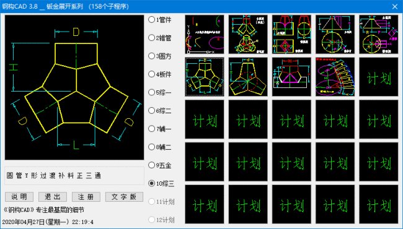This screenshot has width=403, height=229.
Task: Open the 注册 registration button
Action: (86, 197)
